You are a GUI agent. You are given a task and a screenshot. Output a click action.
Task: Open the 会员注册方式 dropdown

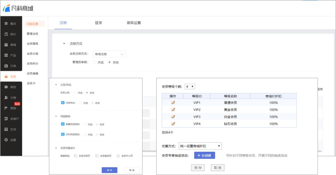point(109,54)
